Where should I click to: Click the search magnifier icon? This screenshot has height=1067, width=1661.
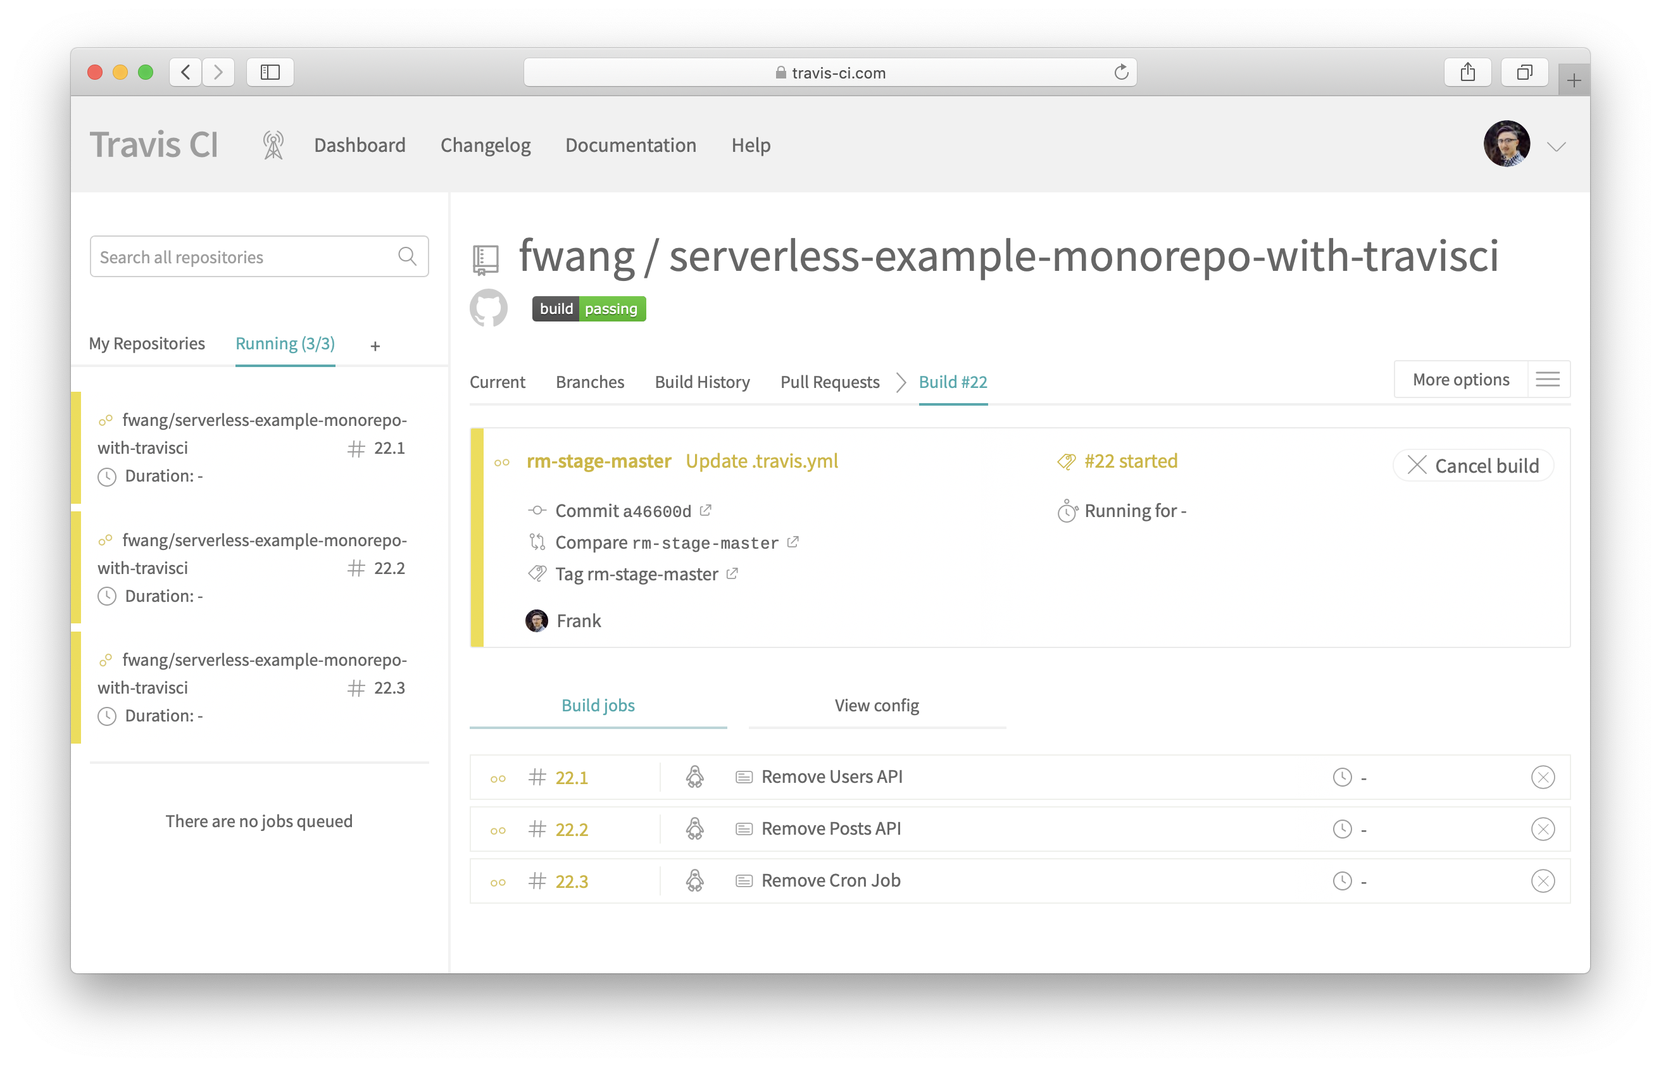pyautogui.click(x=408, y=257)
